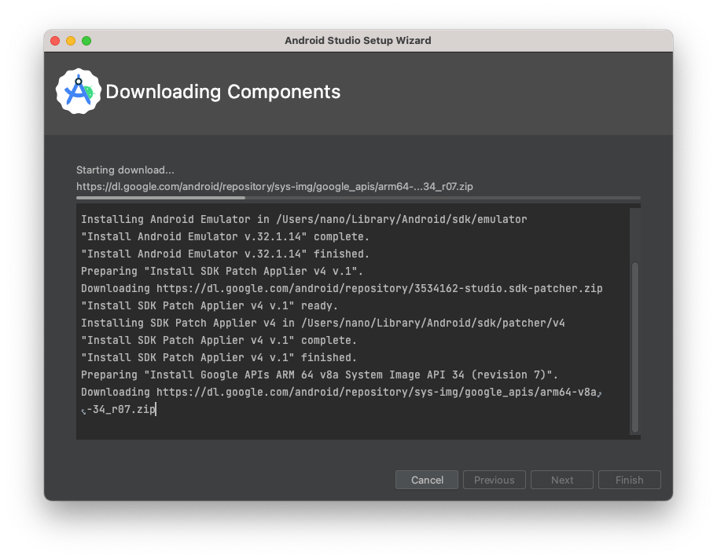This screenshot has width=717, height=559.
Task: Click the 'Android Studio Setup Wizard' title
Action: click(358, 41)
